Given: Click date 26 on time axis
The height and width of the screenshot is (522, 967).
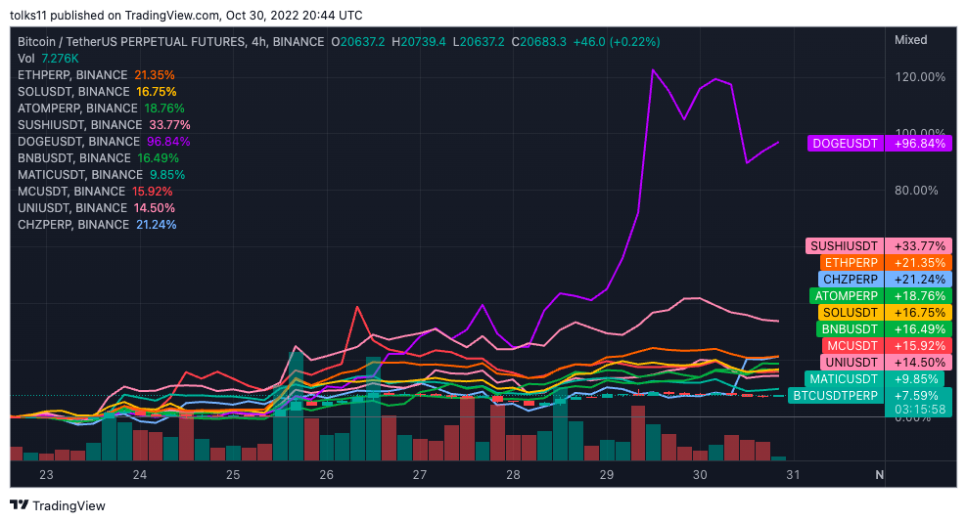Looking at the screenshot, I should click(x=326, y=474).
